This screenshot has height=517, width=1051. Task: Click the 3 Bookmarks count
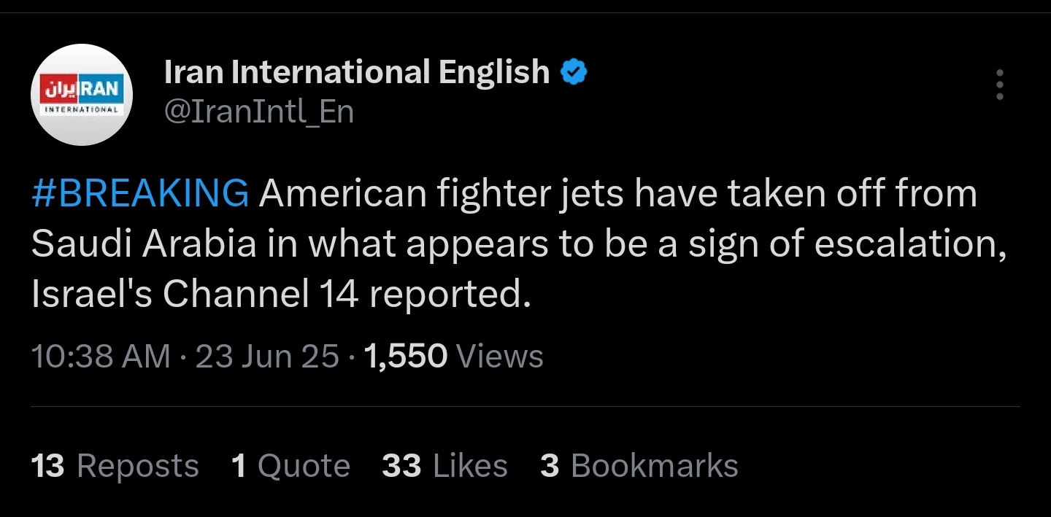tap(639, 466)
